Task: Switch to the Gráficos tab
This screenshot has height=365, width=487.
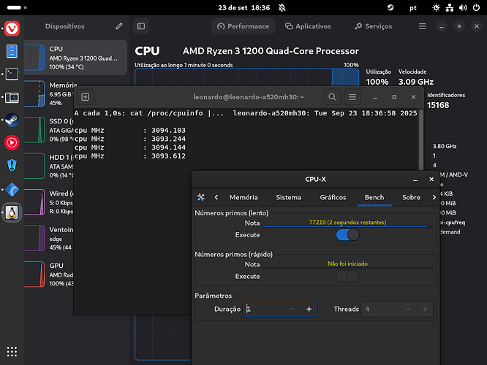Action: (333, 197)
